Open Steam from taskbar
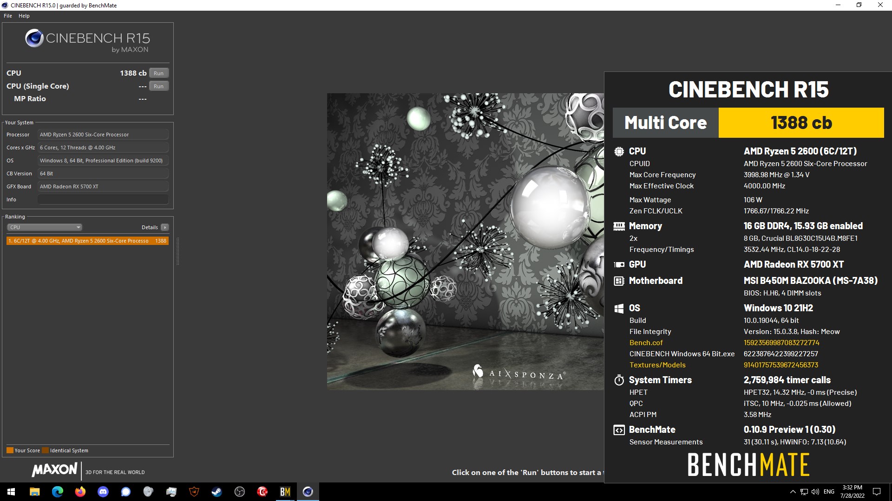Screen dimensions: 892x501 216,492
